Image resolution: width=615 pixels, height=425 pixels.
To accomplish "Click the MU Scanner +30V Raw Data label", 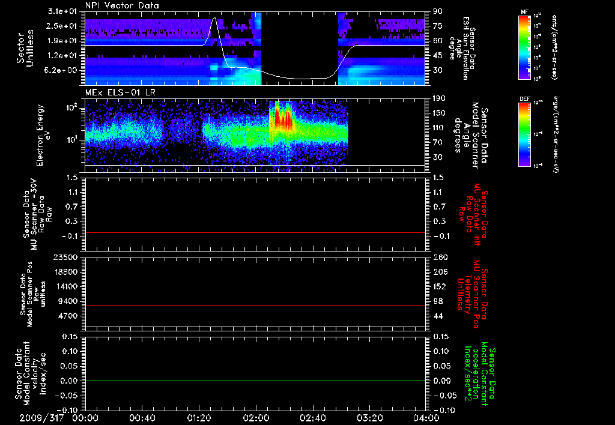I will click(37, 214).
